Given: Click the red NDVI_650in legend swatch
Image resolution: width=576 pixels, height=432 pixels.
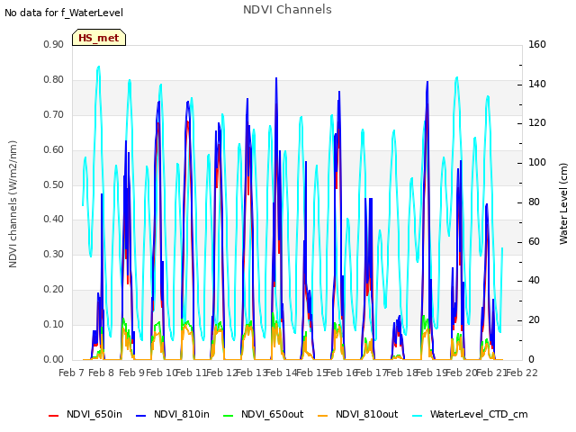Looking at the screenshot, I should coord(54,416).
